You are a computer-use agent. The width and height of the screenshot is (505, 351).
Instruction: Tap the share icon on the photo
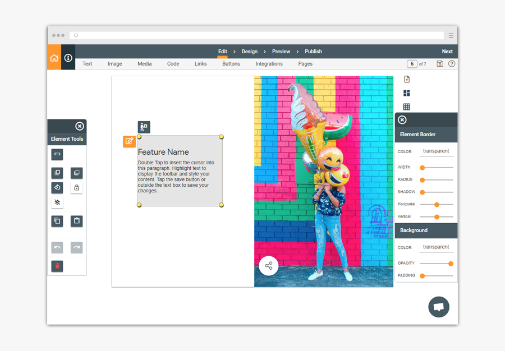tap(269, 266)
